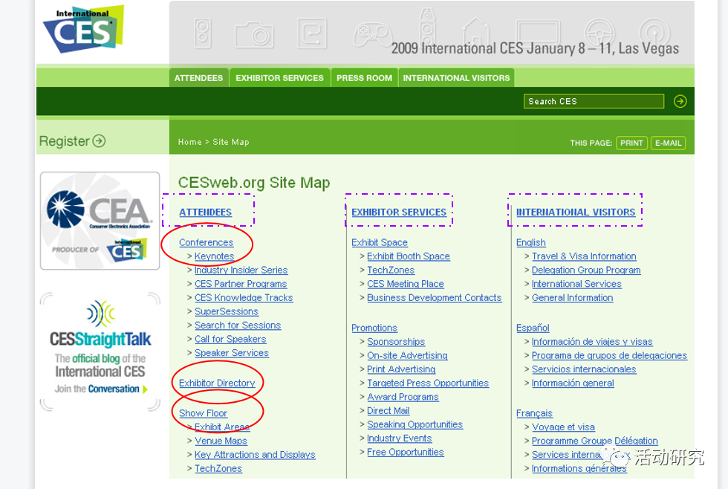Open the ATTENDEES site map heading link
The width and height of the screenshot is (728, 489).
(x=205, y=213)
